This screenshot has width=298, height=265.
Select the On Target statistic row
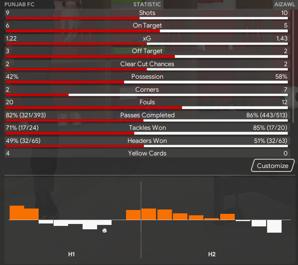pyautogui.click(x=147, y=27)
